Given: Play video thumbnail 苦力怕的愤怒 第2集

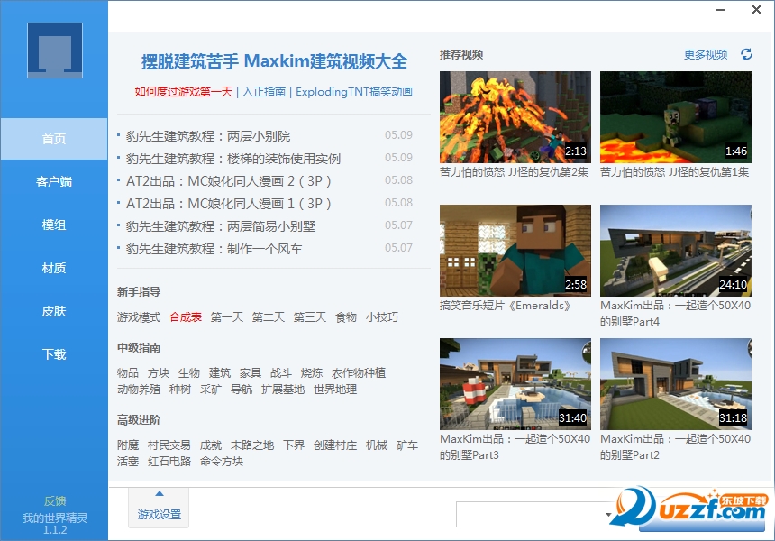Looking at the screenshot, I should click(x=515, y=117).
